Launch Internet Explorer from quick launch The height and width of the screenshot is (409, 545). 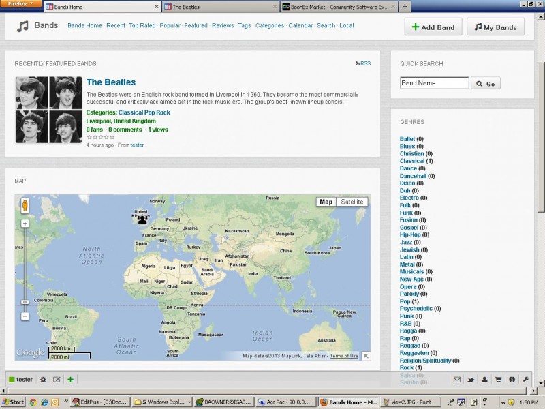click(x=44, y=402)
